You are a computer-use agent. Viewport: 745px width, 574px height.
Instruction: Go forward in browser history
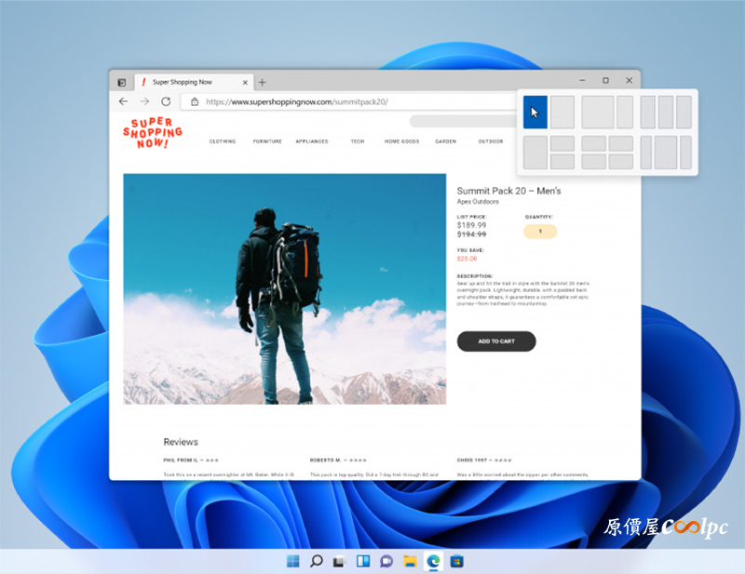pos(144,101)
